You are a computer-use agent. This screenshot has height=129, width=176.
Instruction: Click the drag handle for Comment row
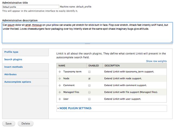click(60, 85)
